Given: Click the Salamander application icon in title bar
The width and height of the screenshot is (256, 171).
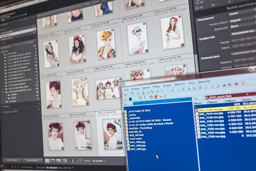Looking at the screenshot, I should 123,84.
